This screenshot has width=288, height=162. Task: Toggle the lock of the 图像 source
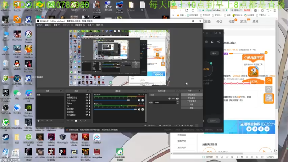pos(89,95)
